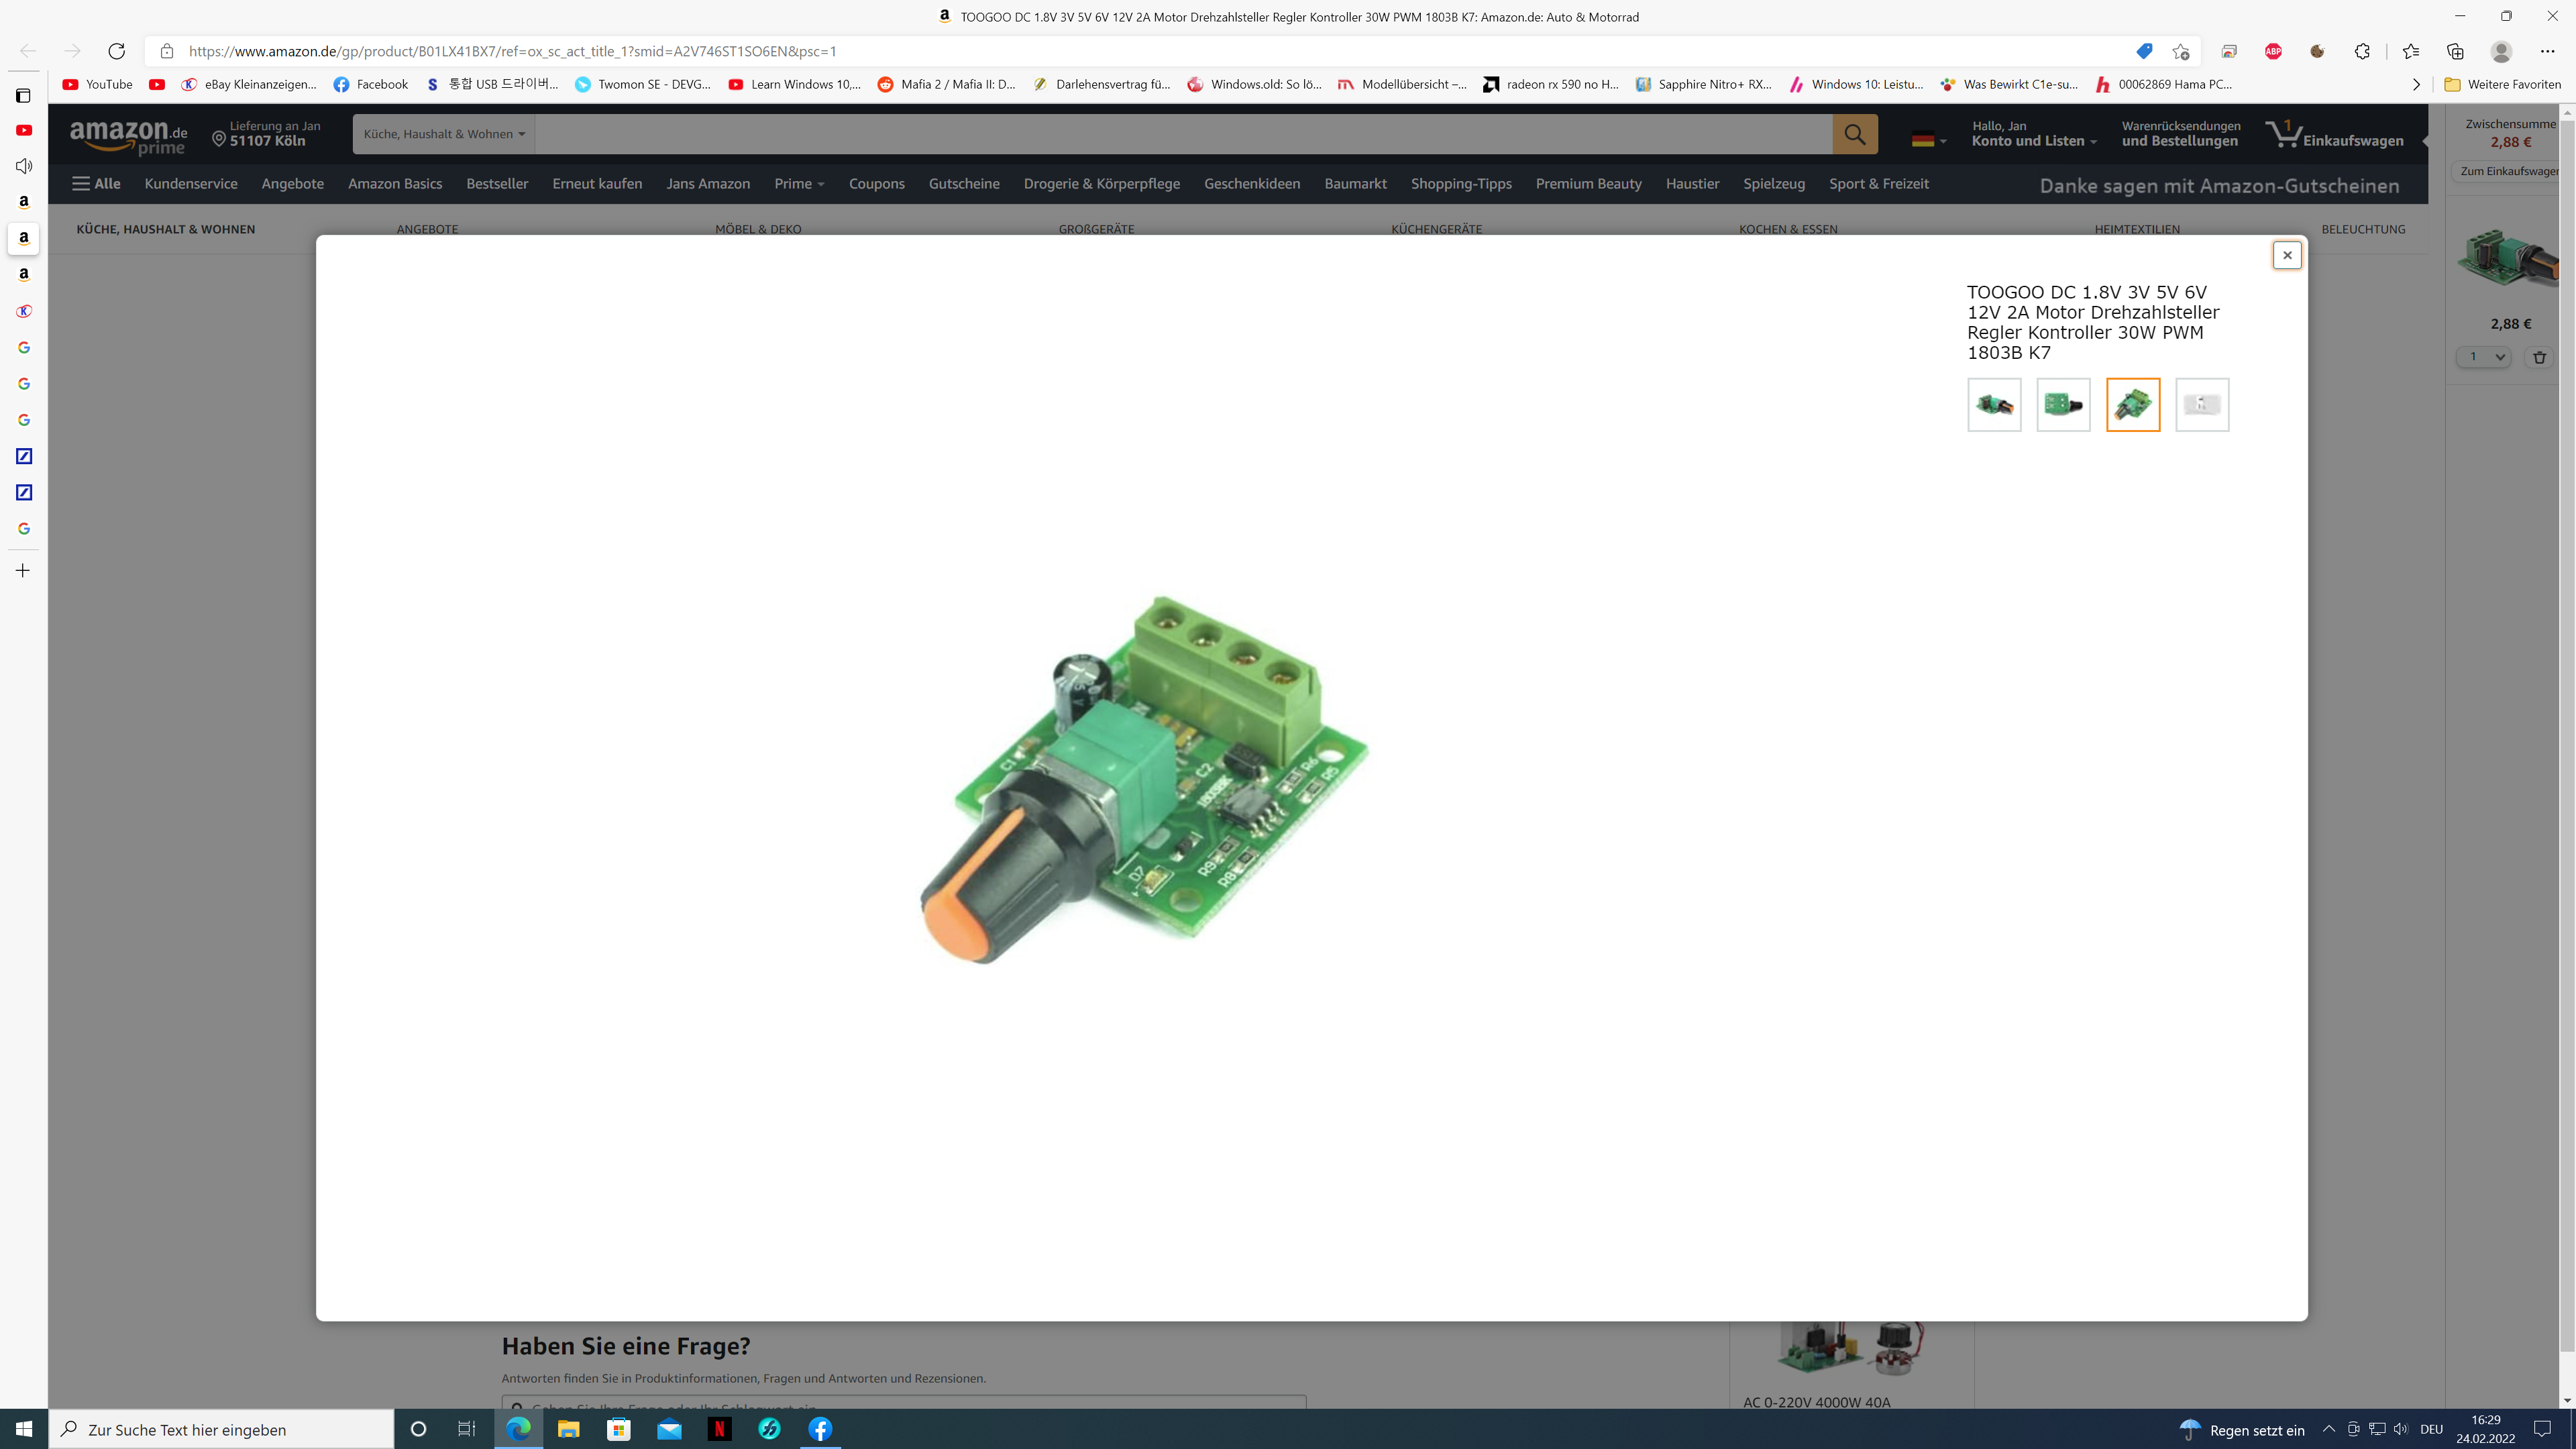Switch to the YouTube vertical tab

click(24, 130)
